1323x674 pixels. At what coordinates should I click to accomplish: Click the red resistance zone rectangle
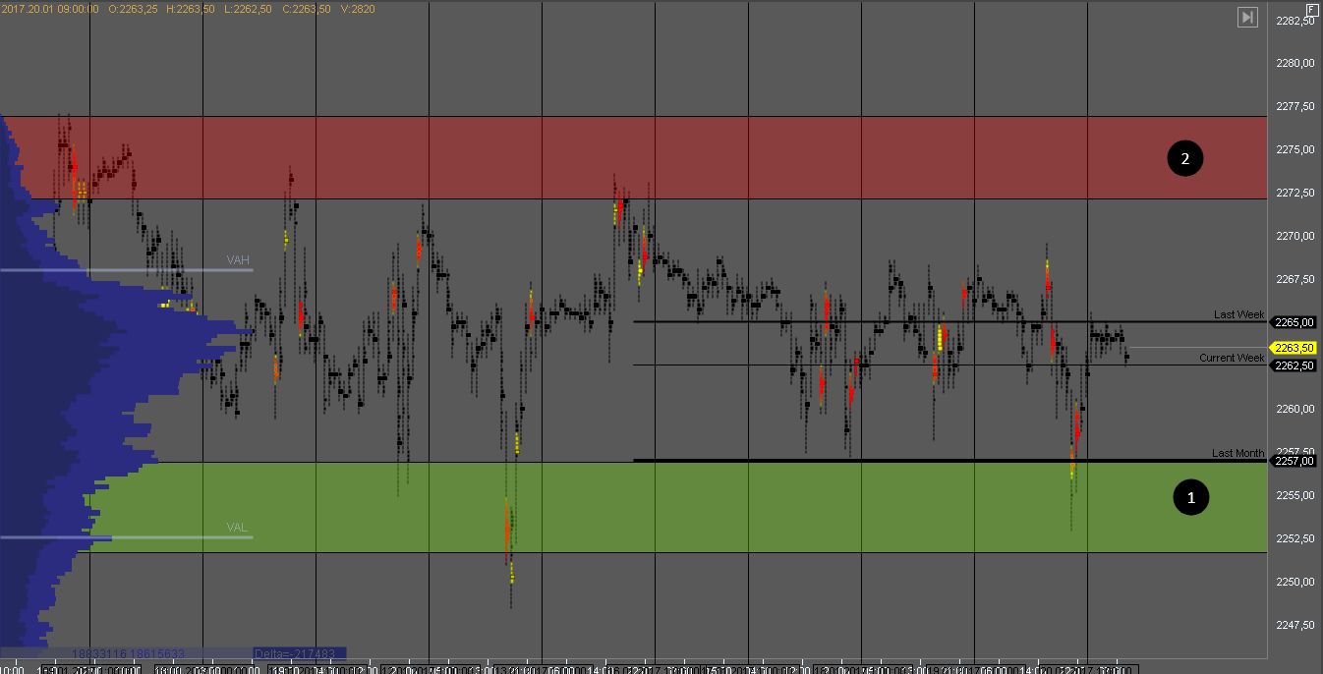point(688,158)
